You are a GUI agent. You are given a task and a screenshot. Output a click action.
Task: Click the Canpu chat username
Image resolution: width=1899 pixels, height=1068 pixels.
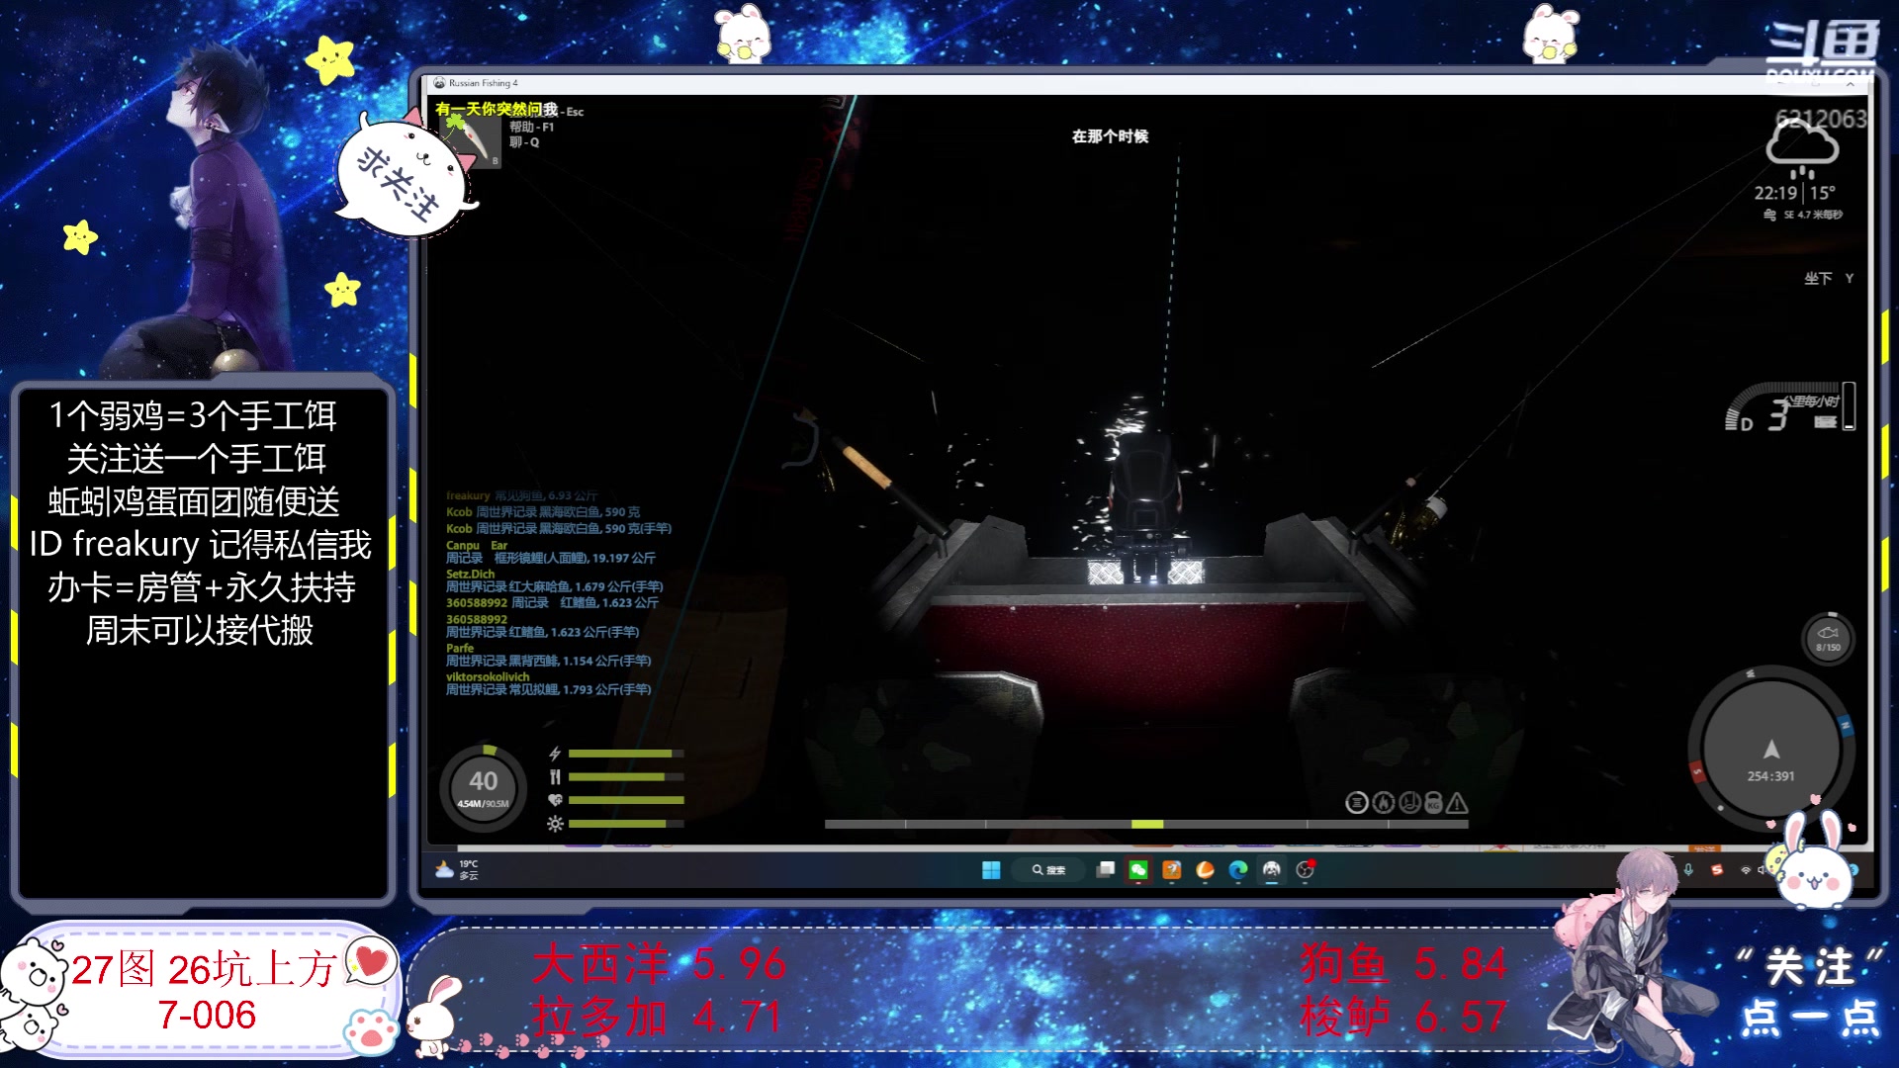(463, 545)
